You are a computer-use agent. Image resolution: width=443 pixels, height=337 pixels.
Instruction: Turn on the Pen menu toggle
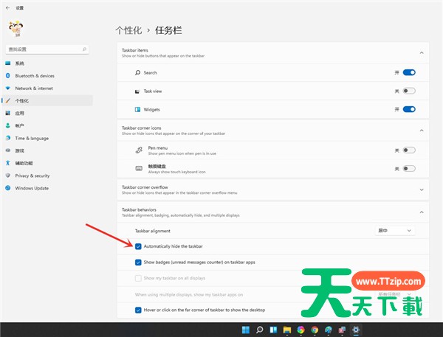tap(409, 150)
